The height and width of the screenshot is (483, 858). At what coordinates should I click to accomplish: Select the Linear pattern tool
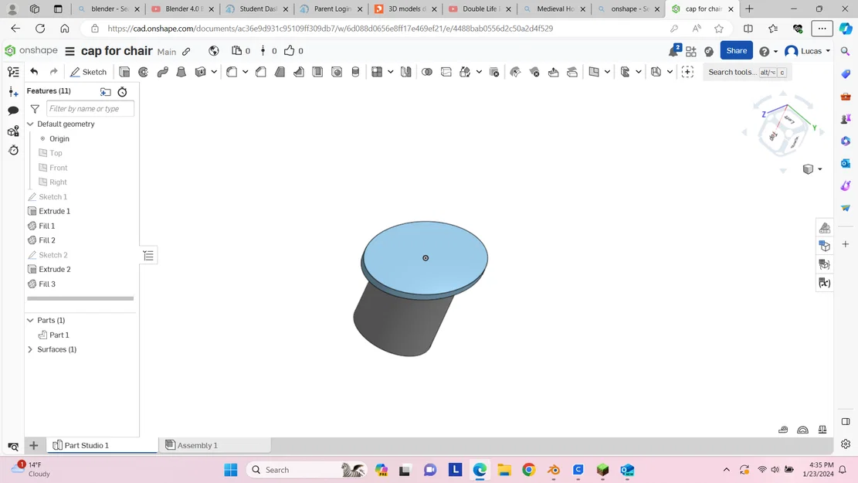[377, 72]
